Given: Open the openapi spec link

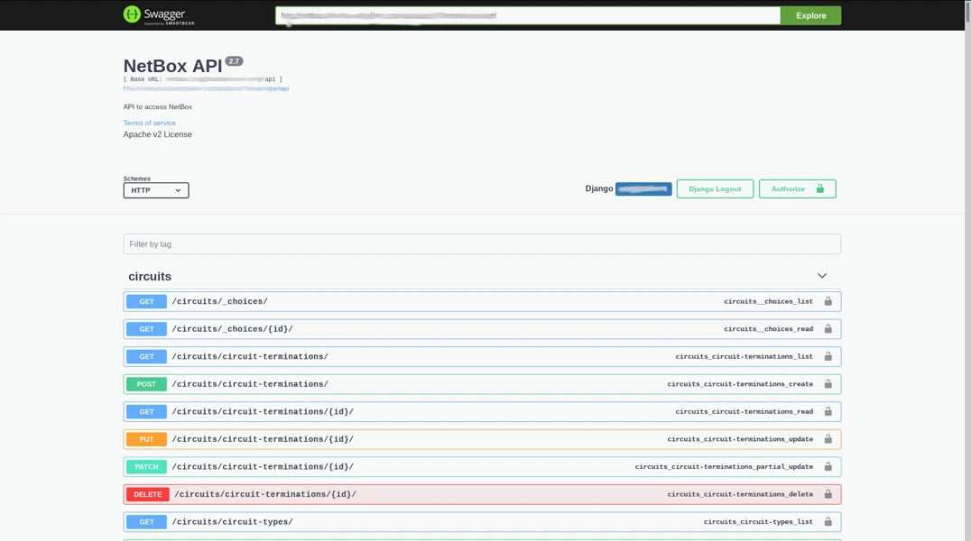Looking at the screenshot, I should pos(206,88).
